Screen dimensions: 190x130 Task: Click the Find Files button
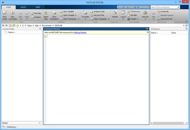tap(36, 13)
